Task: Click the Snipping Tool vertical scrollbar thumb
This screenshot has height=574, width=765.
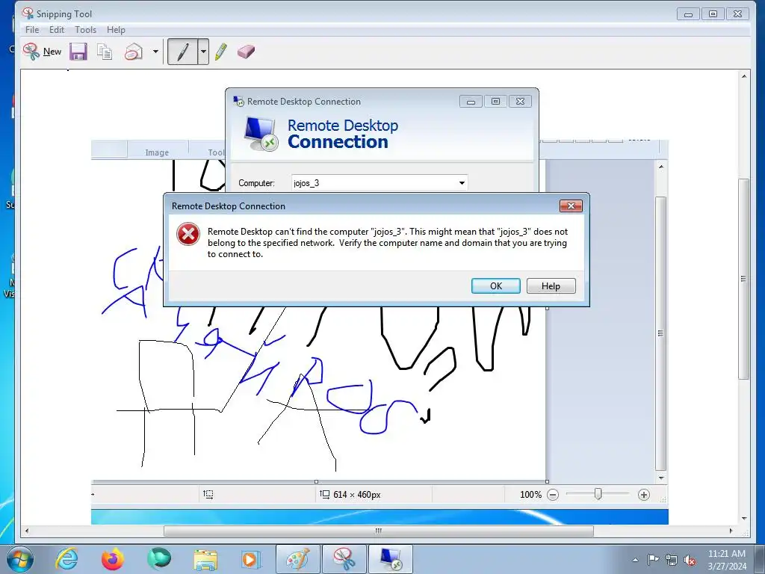Action: pos(743,279)
